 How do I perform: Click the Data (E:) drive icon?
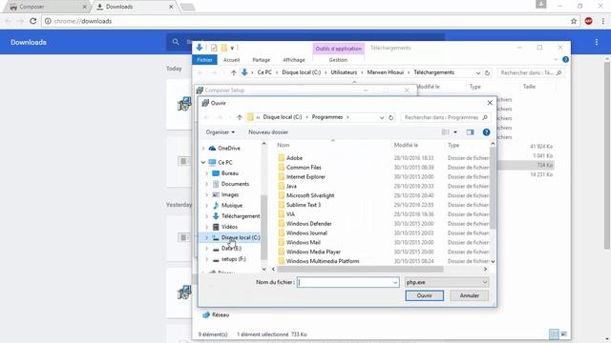pyautogui.click(x=216, y=249)
